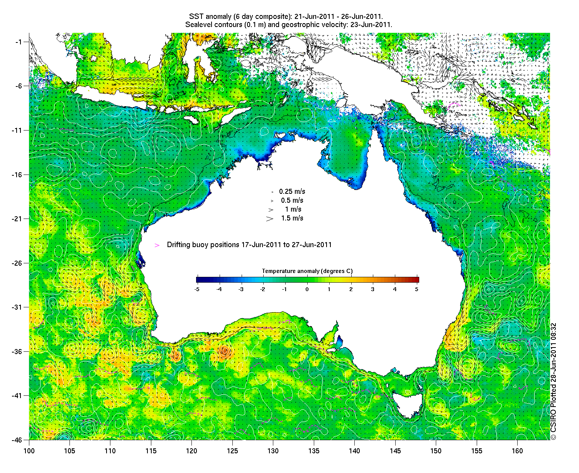Click the 0.5 m/s velocity legend label

(x=292, y=200)
